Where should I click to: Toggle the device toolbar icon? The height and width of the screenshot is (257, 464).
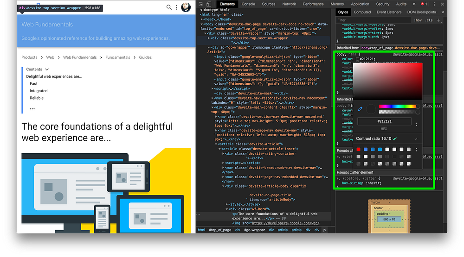coord(209,4)
